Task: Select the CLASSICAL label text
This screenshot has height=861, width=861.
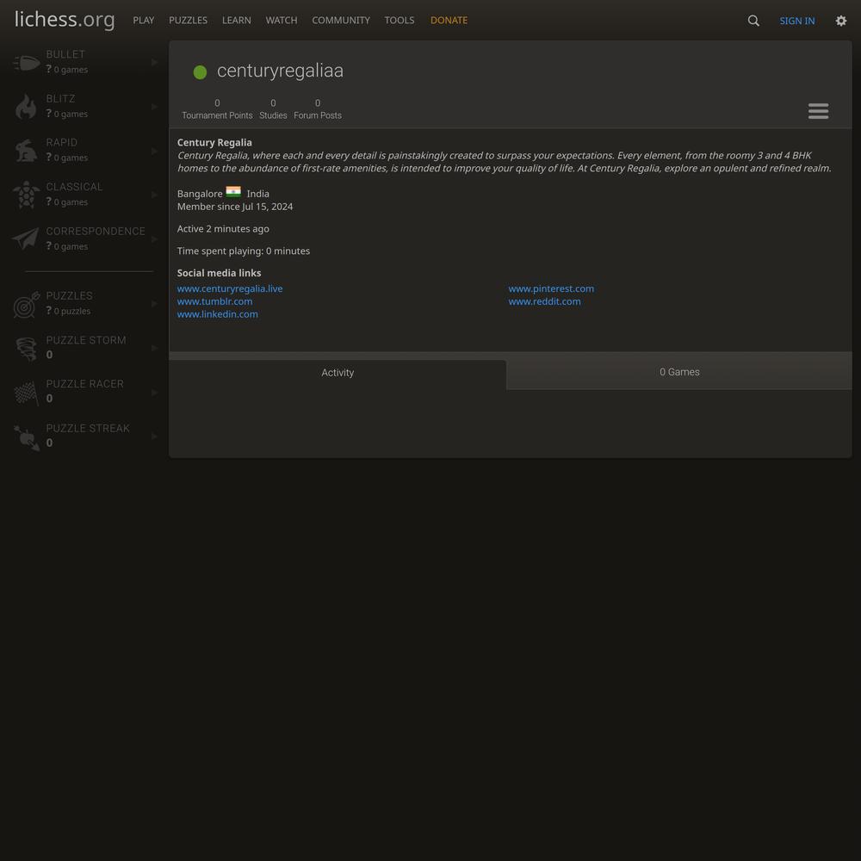Action: pos(74,187)
